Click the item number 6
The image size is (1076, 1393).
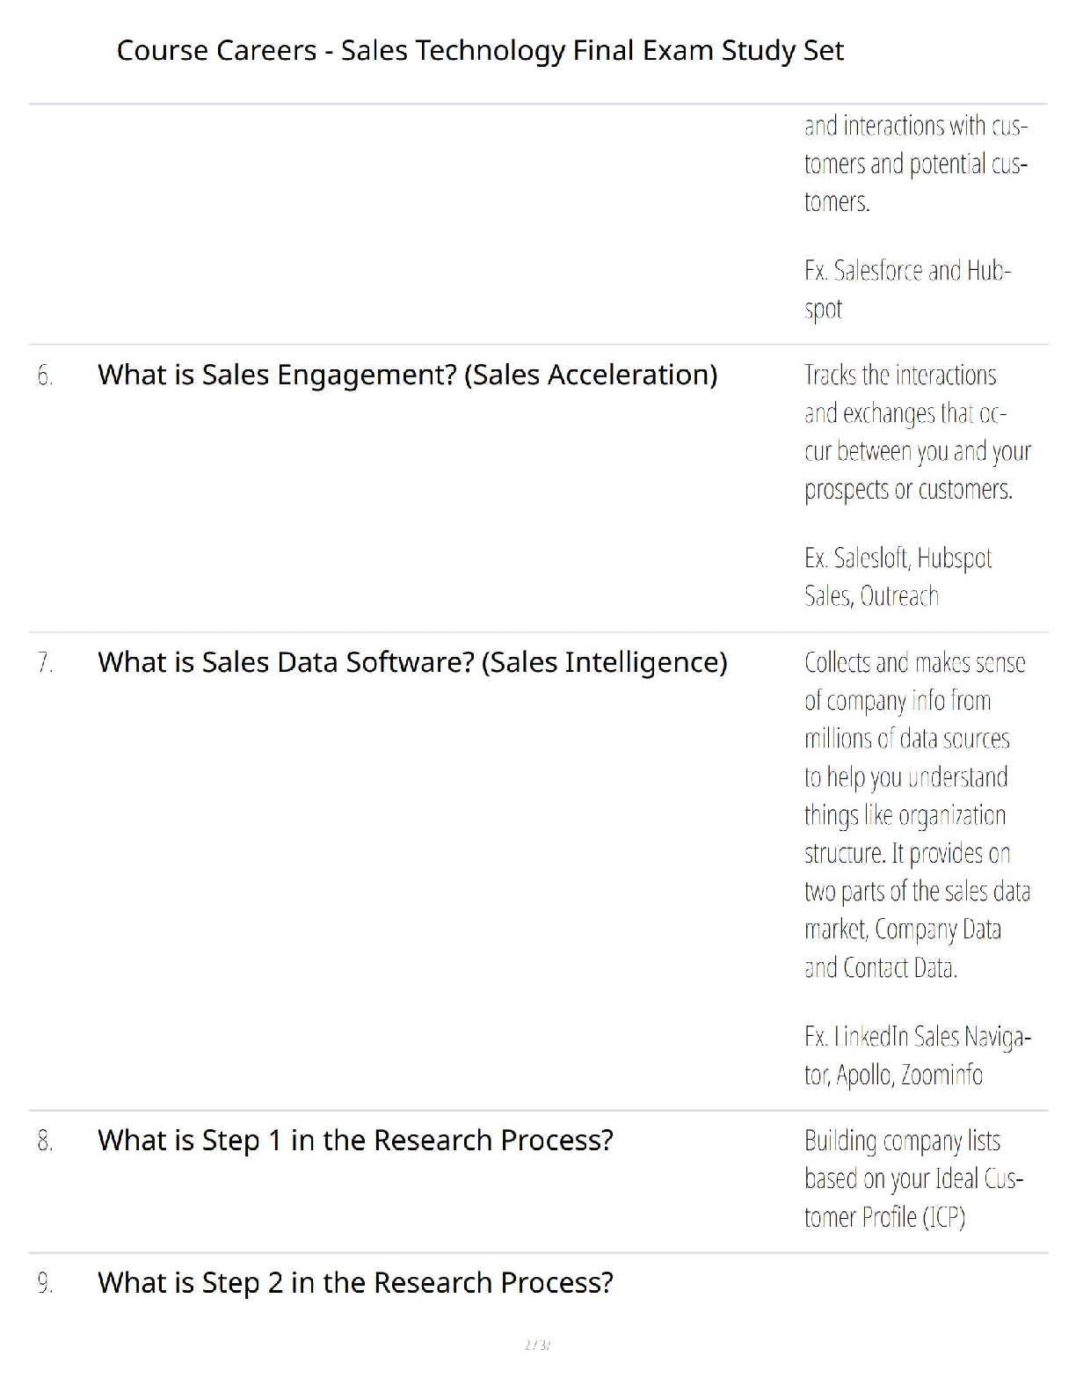(x=45, y=376)
